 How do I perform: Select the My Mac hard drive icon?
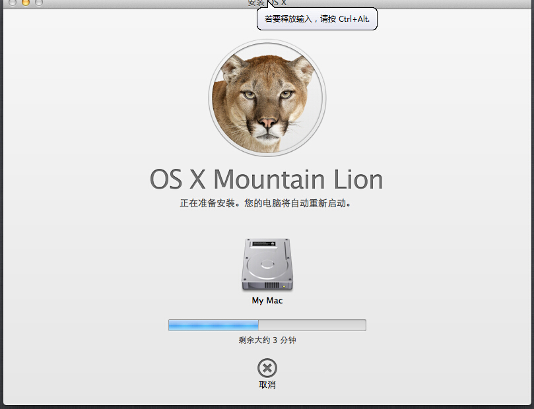(267, 265)
